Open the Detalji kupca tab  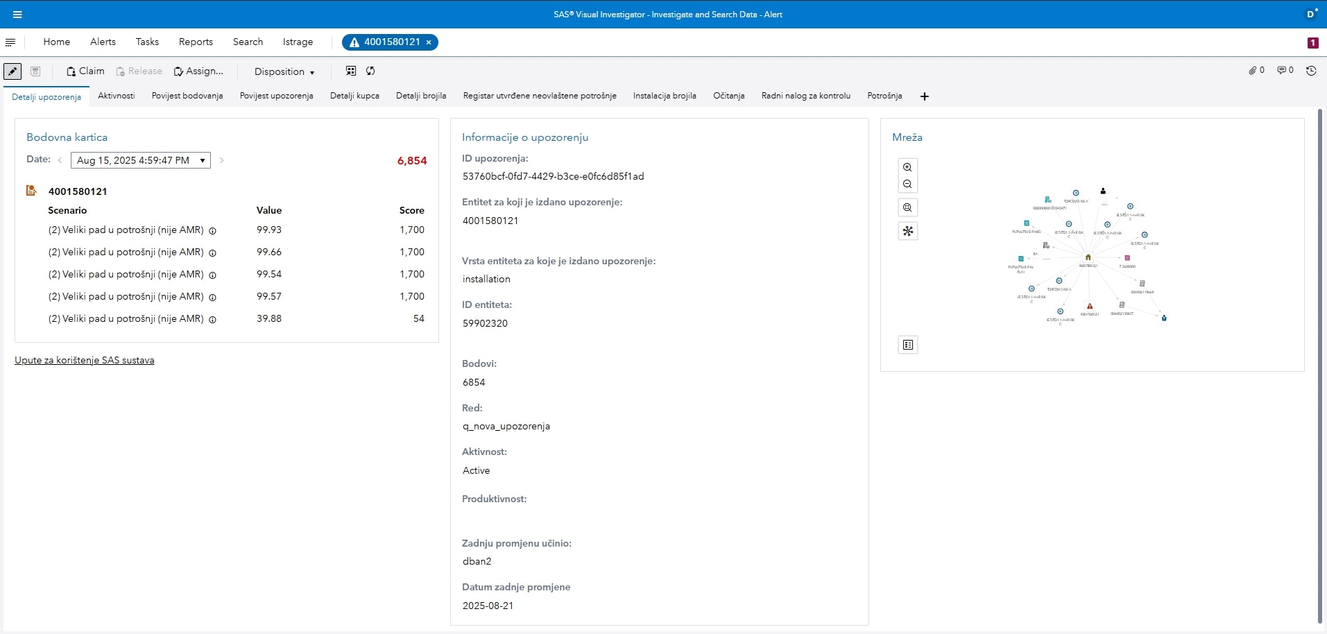[x=354, y=96]
